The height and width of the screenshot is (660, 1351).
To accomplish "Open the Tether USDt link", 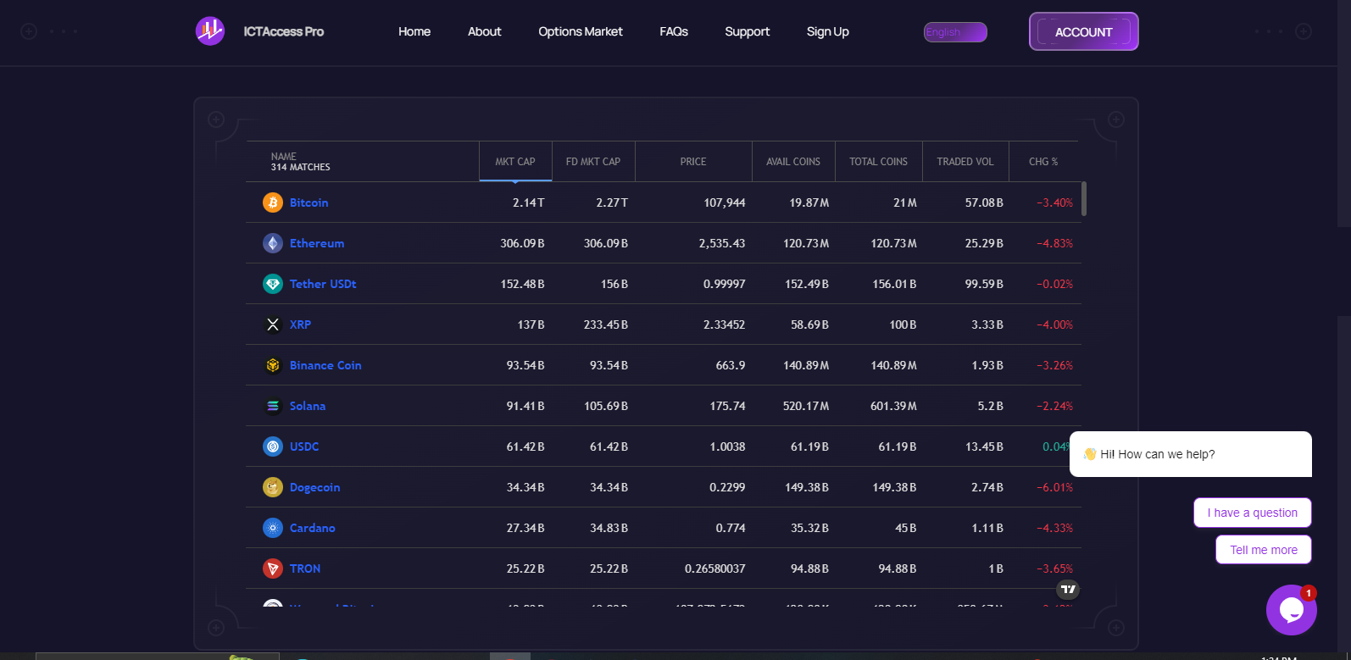I will [x=323, y=284].
